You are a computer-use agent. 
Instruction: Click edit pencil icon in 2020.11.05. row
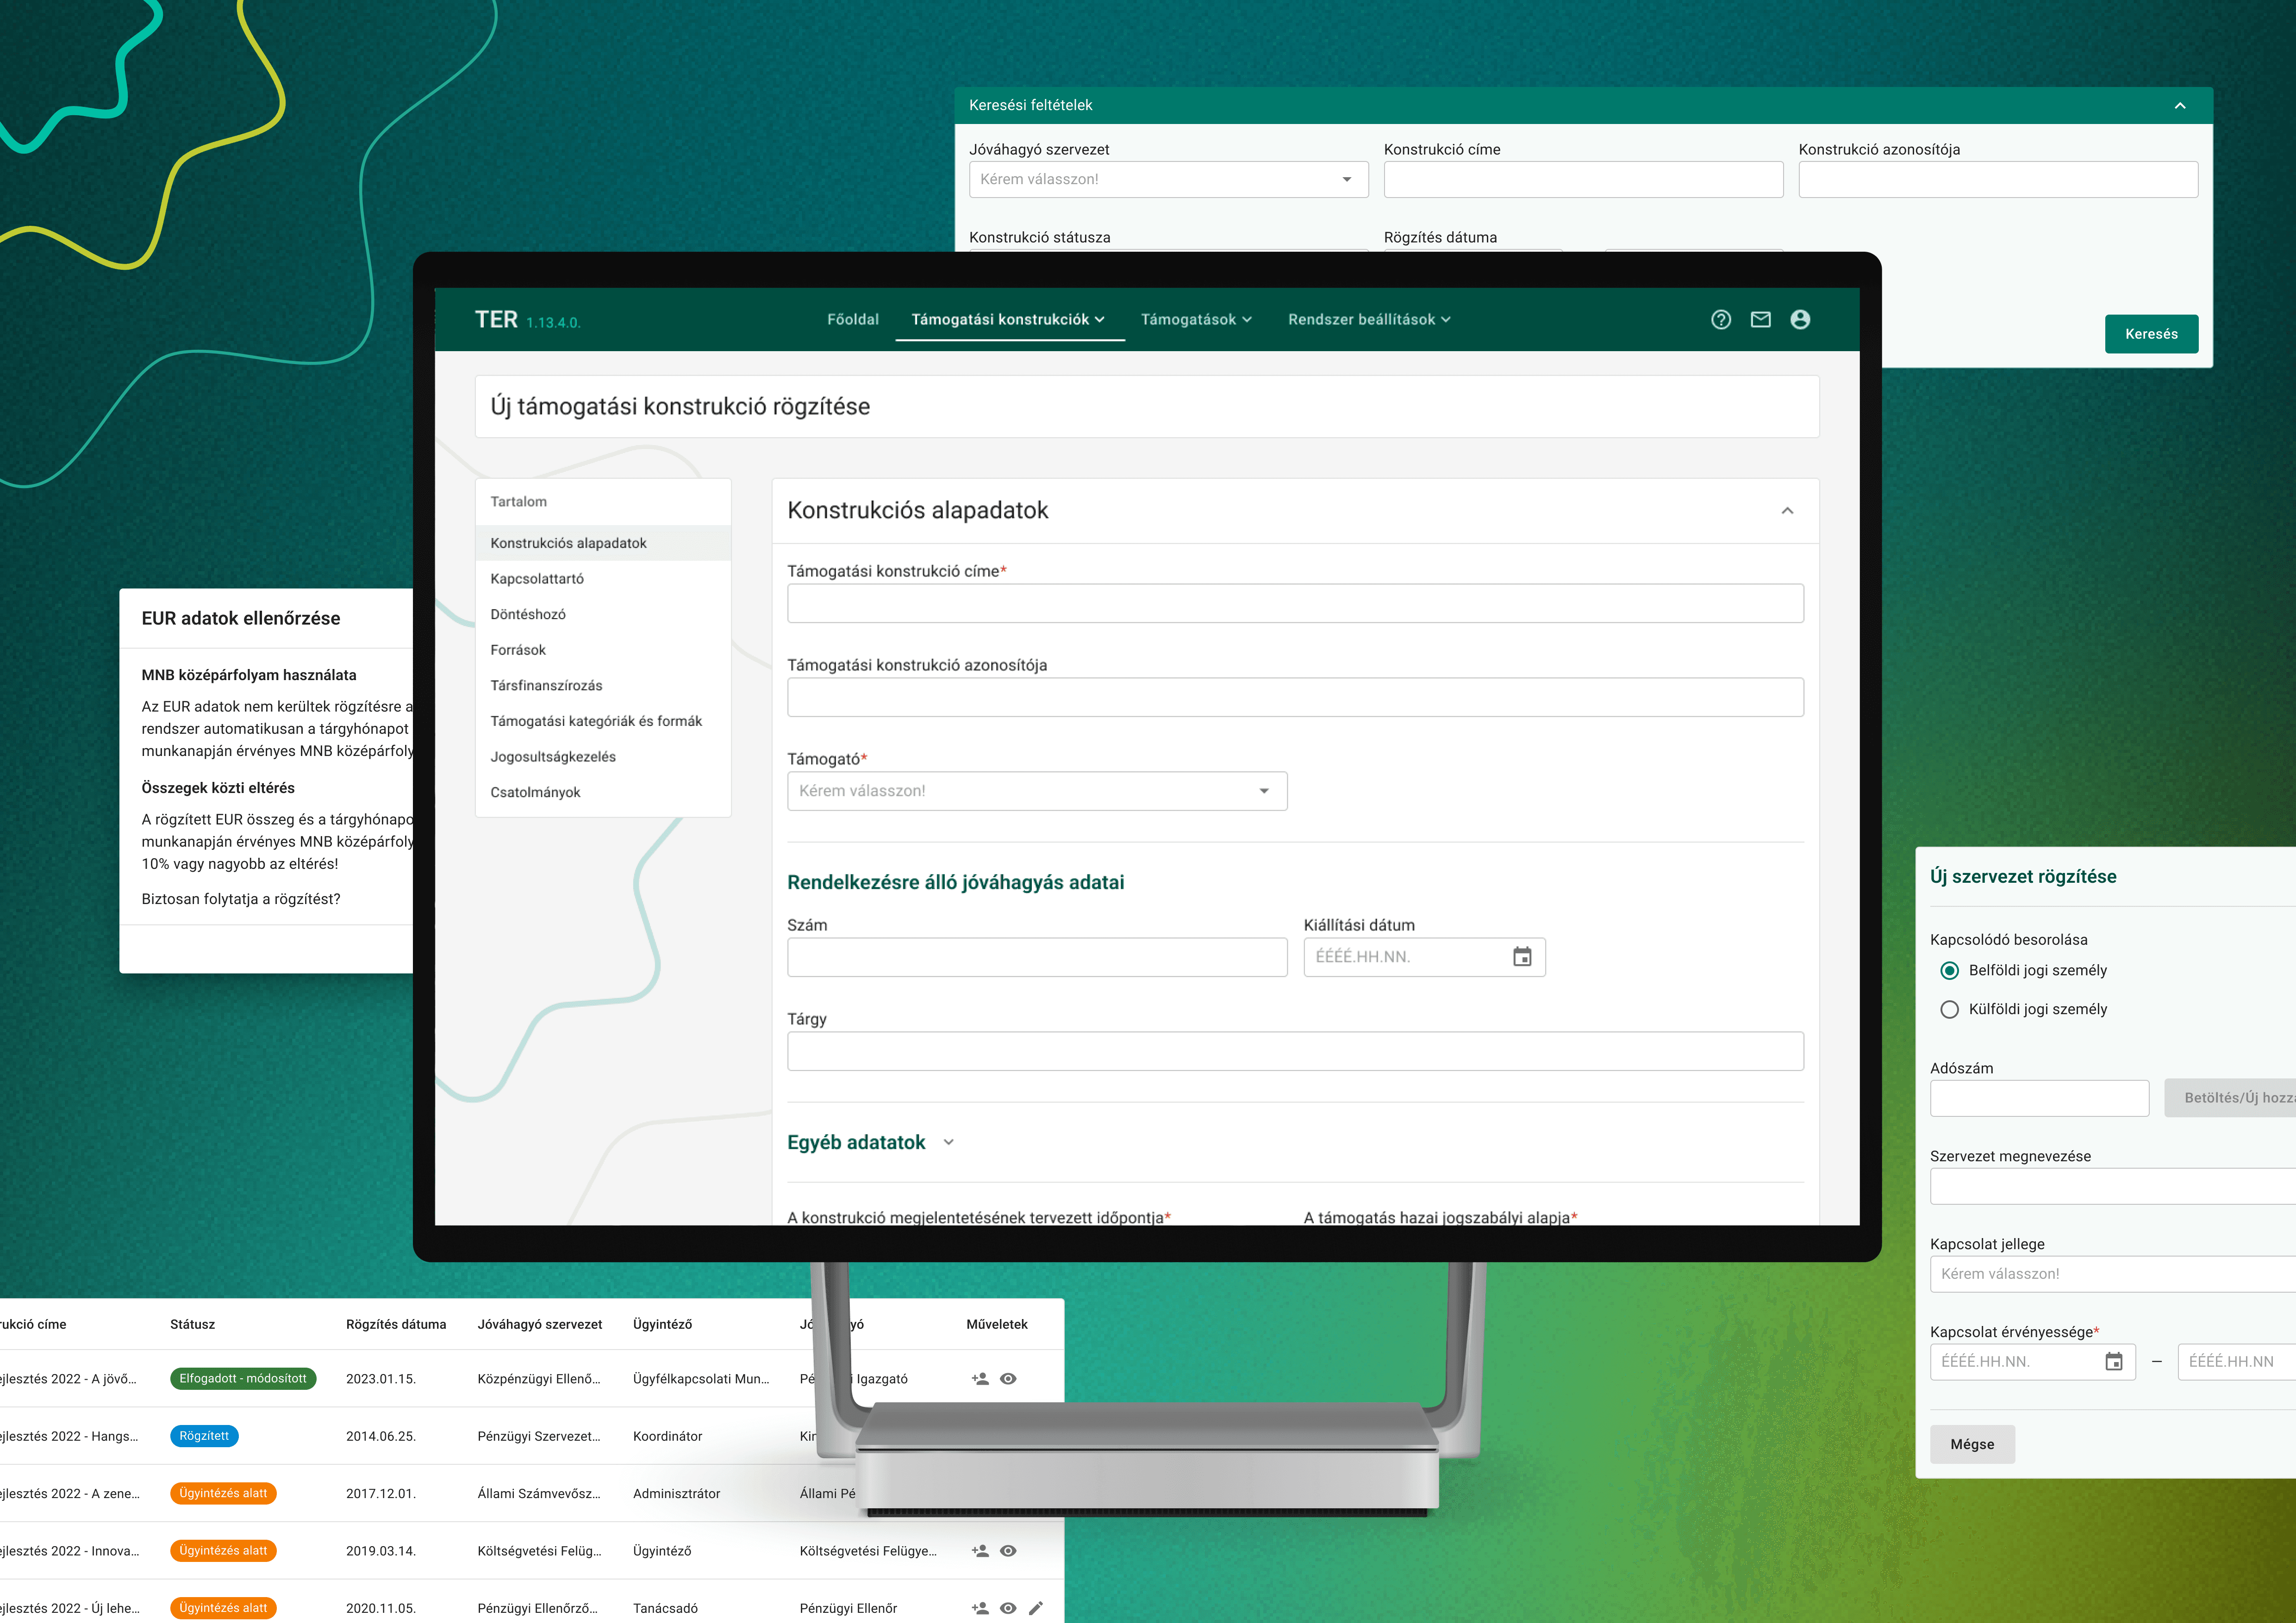pyautogui.click(x=1035, y=1608)
